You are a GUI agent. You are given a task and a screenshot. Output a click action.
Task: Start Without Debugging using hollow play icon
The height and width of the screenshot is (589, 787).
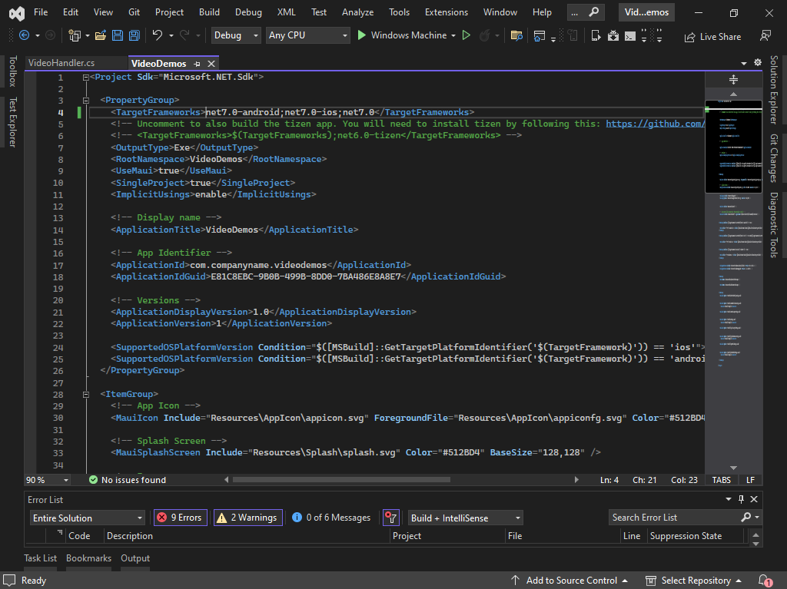tap(466, 35)
